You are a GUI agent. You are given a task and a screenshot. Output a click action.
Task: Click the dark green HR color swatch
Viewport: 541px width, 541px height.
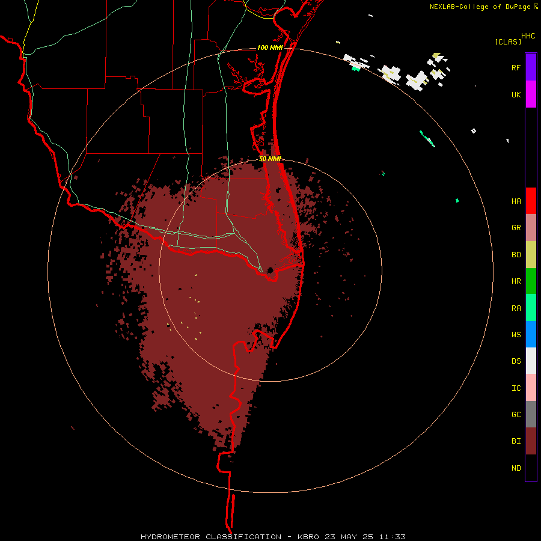coord(531,281)
